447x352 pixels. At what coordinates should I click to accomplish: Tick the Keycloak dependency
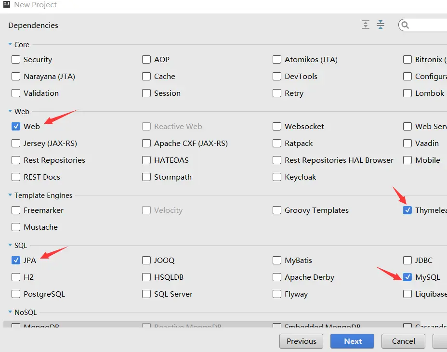coord(277,177)
